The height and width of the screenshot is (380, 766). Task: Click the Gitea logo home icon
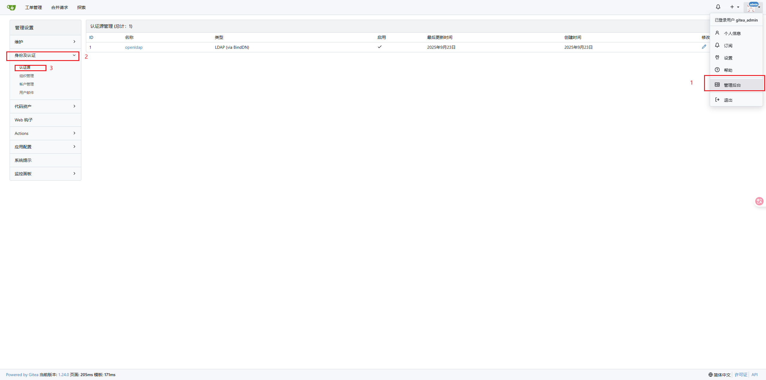(11, 7)
